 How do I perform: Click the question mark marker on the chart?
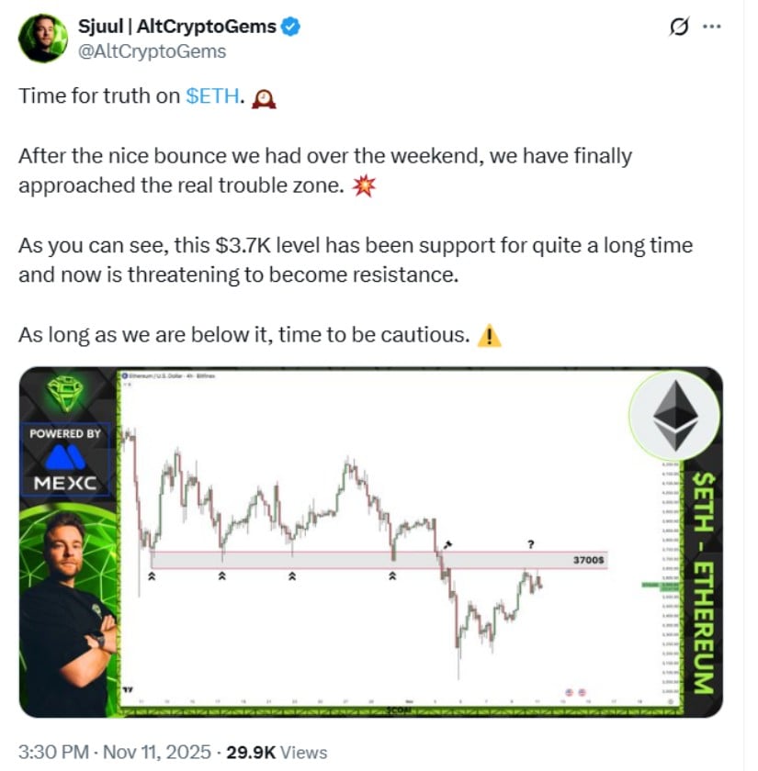[x=531, y=544]
